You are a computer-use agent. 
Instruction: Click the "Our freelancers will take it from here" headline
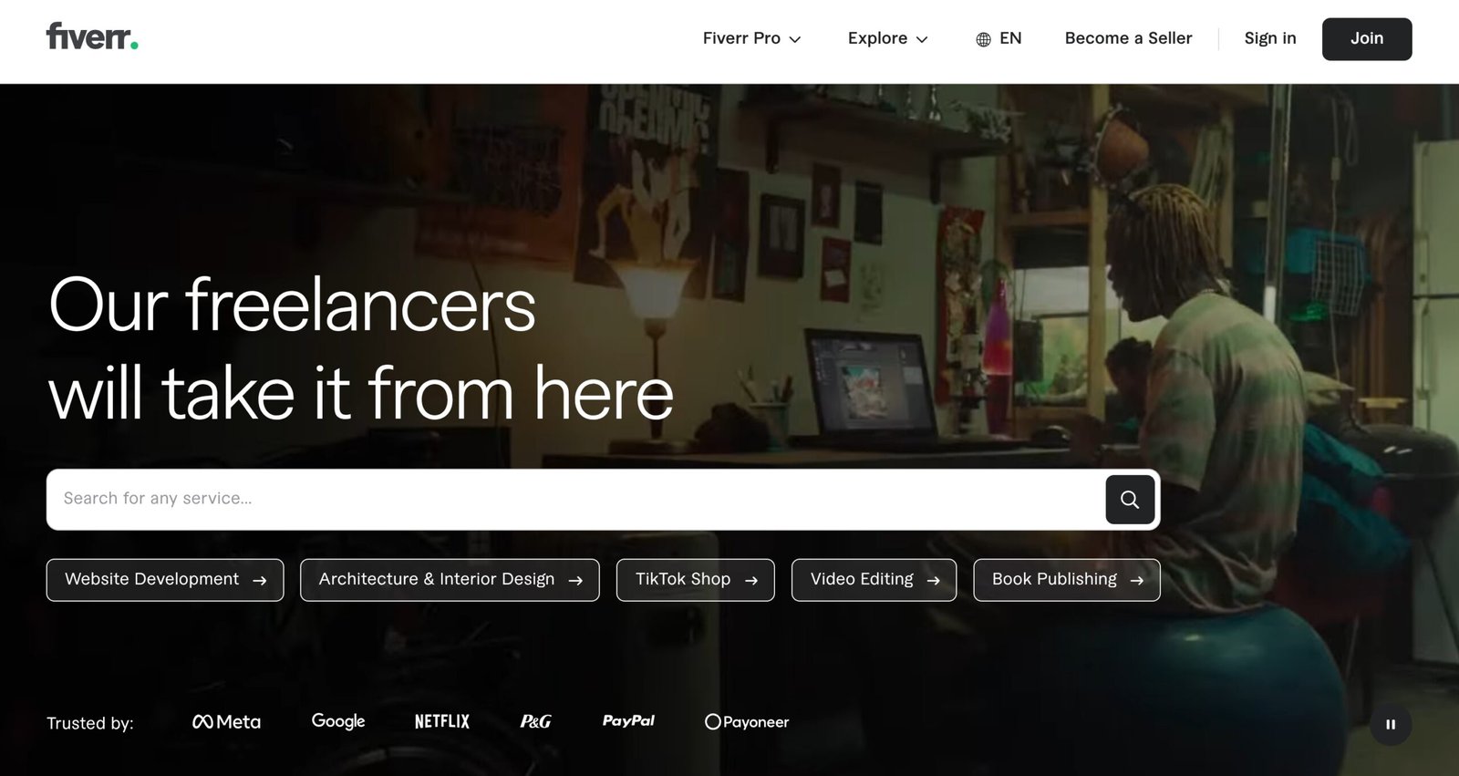(x=361, y=349)
